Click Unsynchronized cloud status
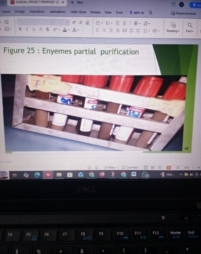This screenshot has height=254, width=201. (x=183, y=13)
